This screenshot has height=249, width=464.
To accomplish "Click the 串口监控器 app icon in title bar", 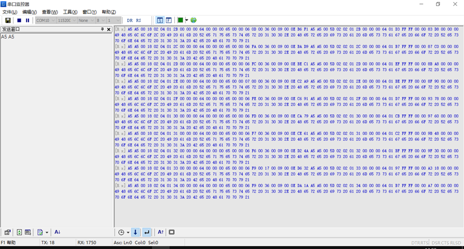I will click(3, 4).
